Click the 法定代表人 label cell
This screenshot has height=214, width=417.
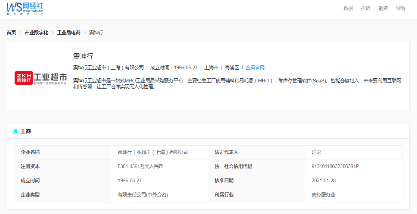[x=256, y=152]
